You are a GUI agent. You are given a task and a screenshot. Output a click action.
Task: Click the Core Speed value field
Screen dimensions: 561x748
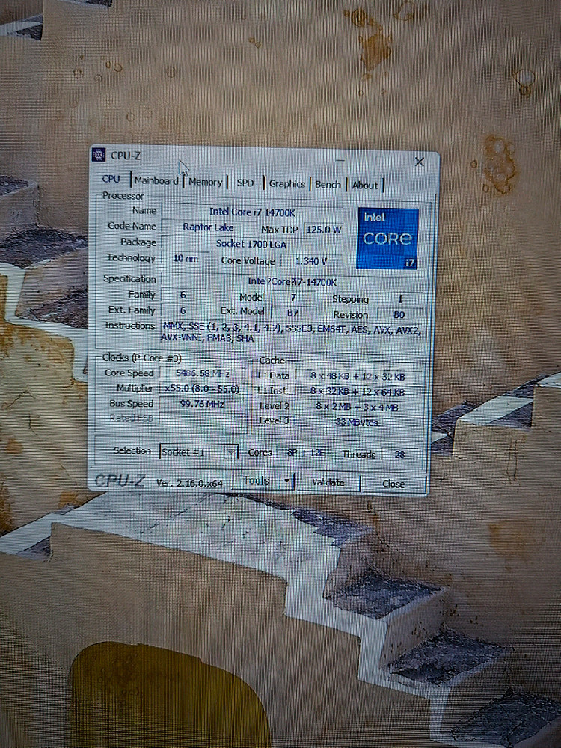202,373
